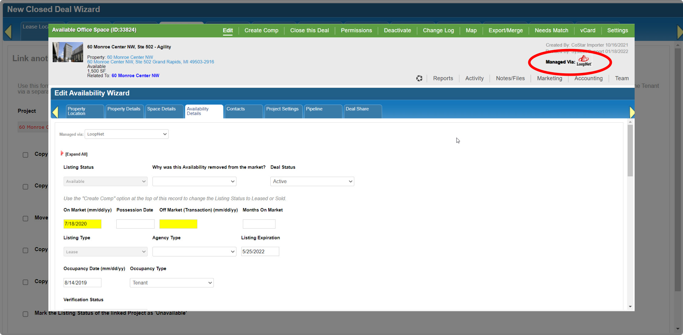The width and height of the screenshot is (683, 335).
Task: Click the Listing Expiration date field
Action: pyautogui.click(x=260, y=251)
